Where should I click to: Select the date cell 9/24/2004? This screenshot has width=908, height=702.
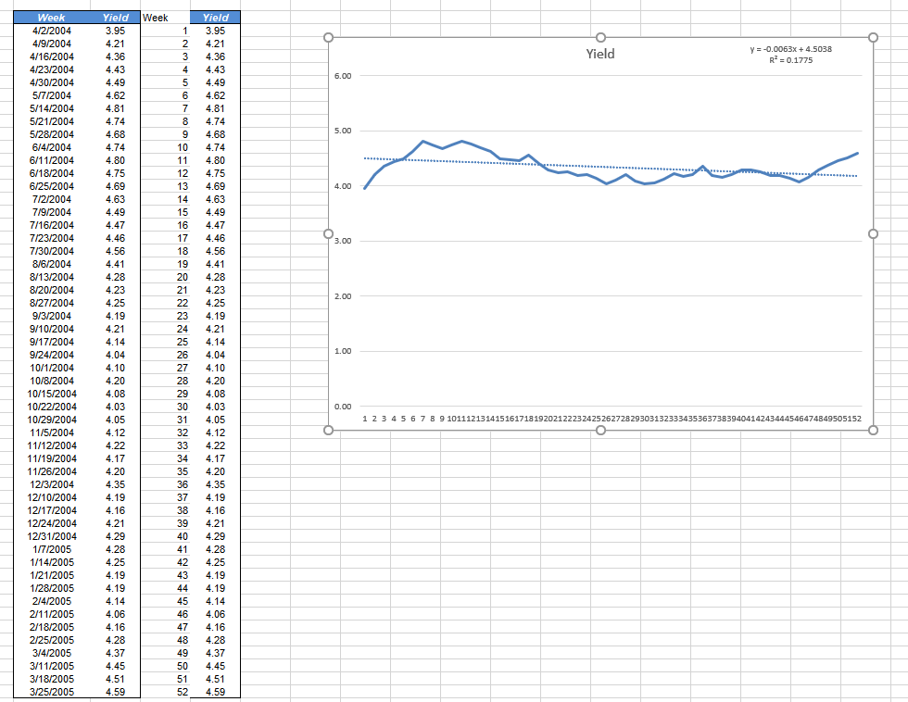pos(52,355)
